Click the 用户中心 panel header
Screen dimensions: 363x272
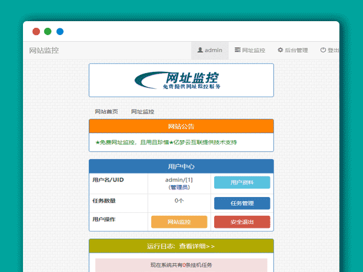tap(181, 166)
